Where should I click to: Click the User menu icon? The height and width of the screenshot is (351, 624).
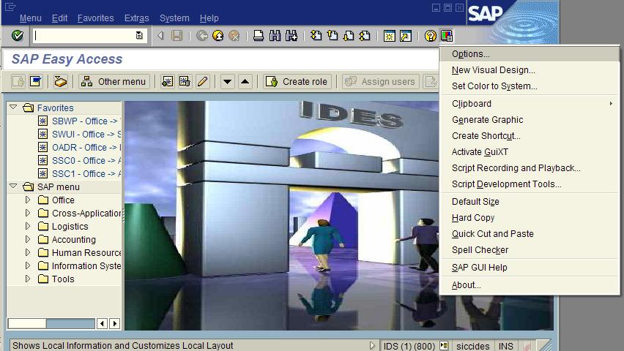pyautogui.click(x=18, y=81)
